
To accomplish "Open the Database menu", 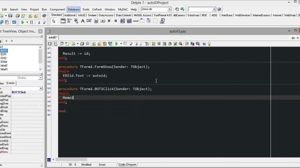I will point(74,9).
